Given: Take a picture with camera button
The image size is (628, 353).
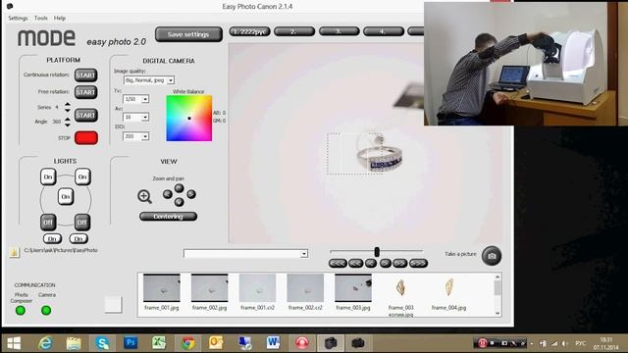Looking at the screenshot, I should pos(492,256).
